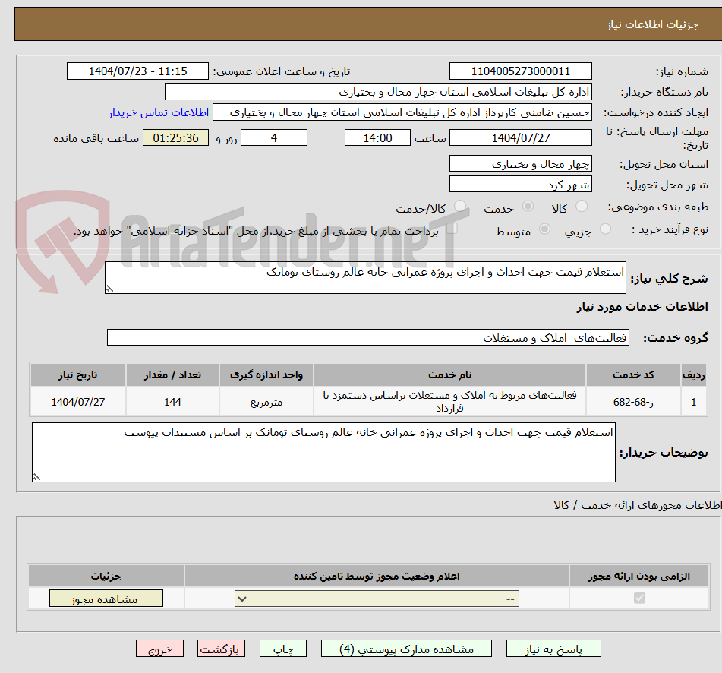The image size is (722, 673).
Task: Click the مشاهده مجوز button
Action: tap(106, 598)
